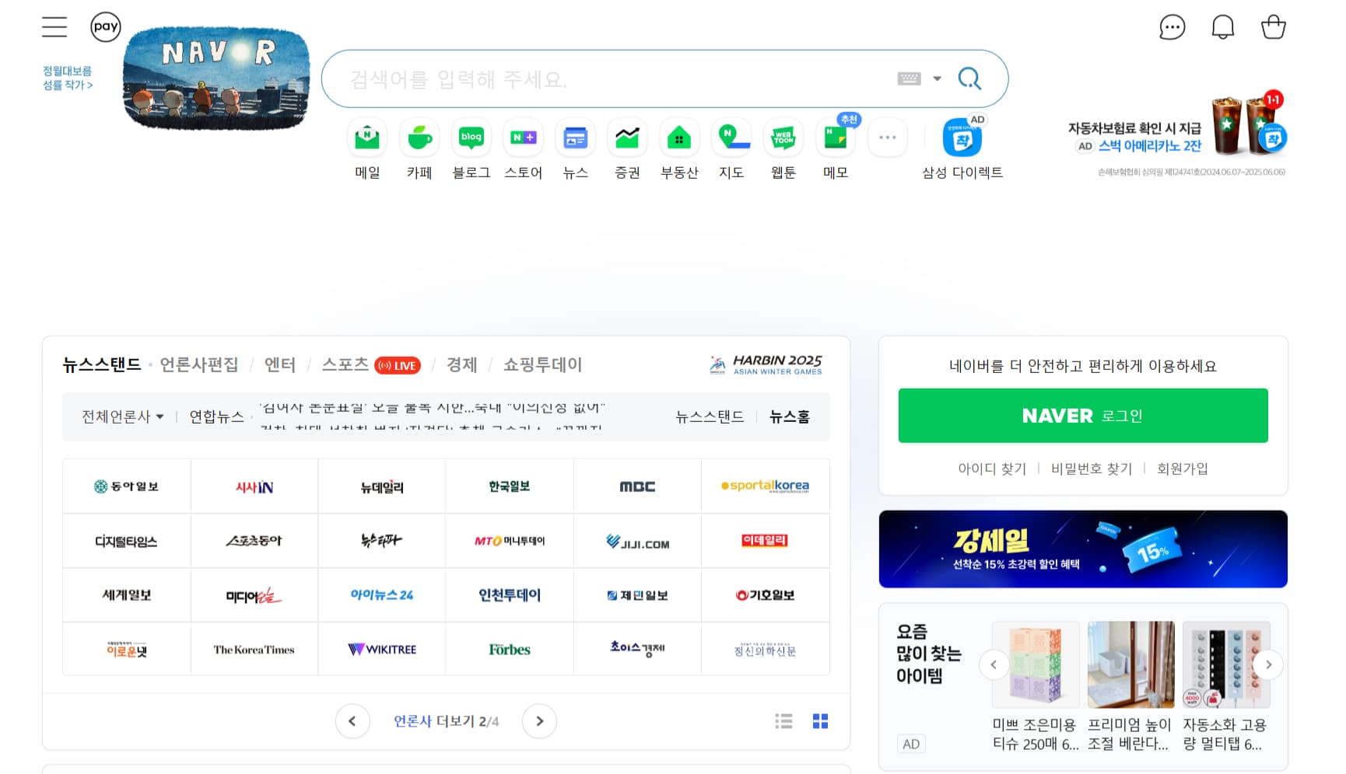Open the Harbin 2025 Asian Winter Games banner

[x=766, y=364]
